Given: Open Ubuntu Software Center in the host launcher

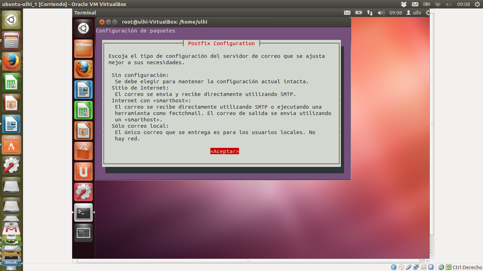Looking at the screenshot, I should point(11,145).
